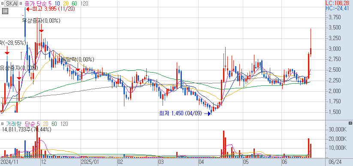Viewport: 353px width, 166px height.
Task: Click the 거래량 volume indicator label
Action: 13,124
